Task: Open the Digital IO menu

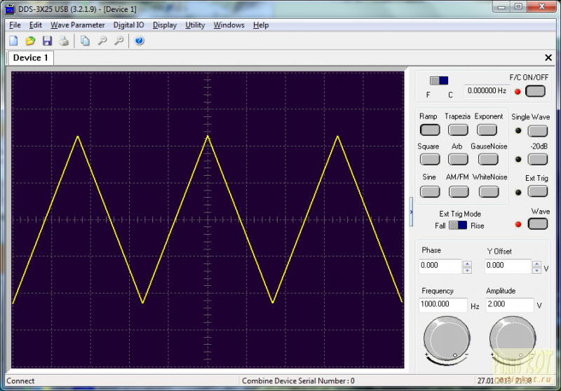Action: (x=128, y=25)
